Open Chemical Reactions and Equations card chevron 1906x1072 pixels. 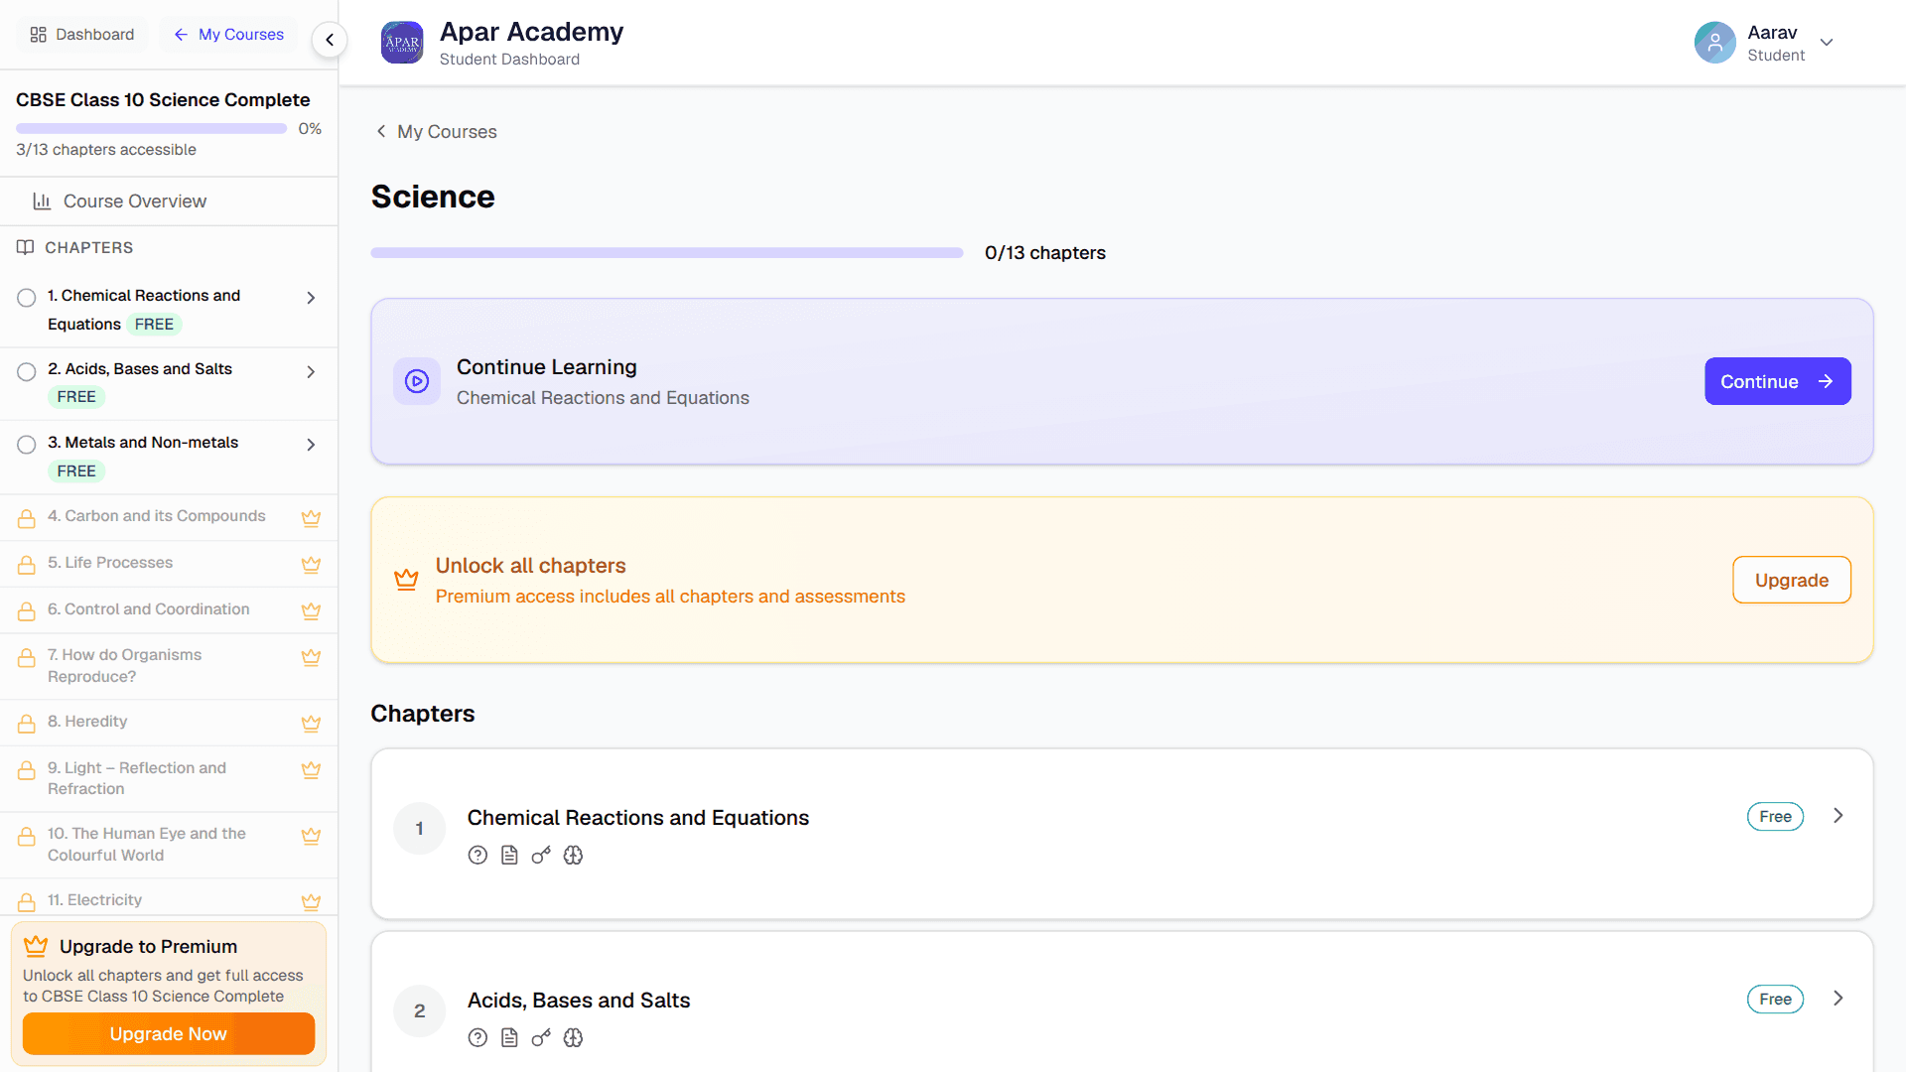(1838, 816)
